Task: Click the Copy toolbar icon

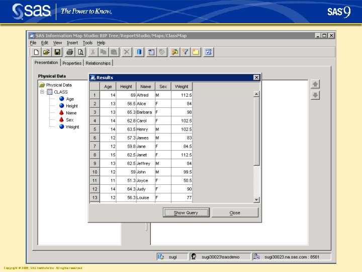Action: click(x=103, y=52)
